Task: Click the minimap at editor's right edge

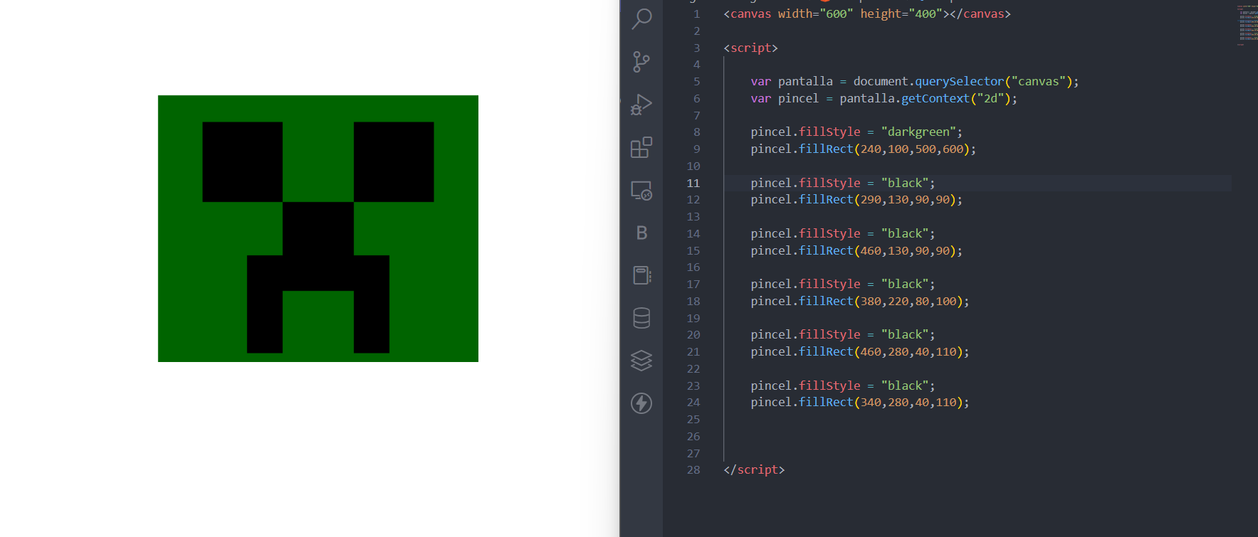Action: pos(1247,25)
